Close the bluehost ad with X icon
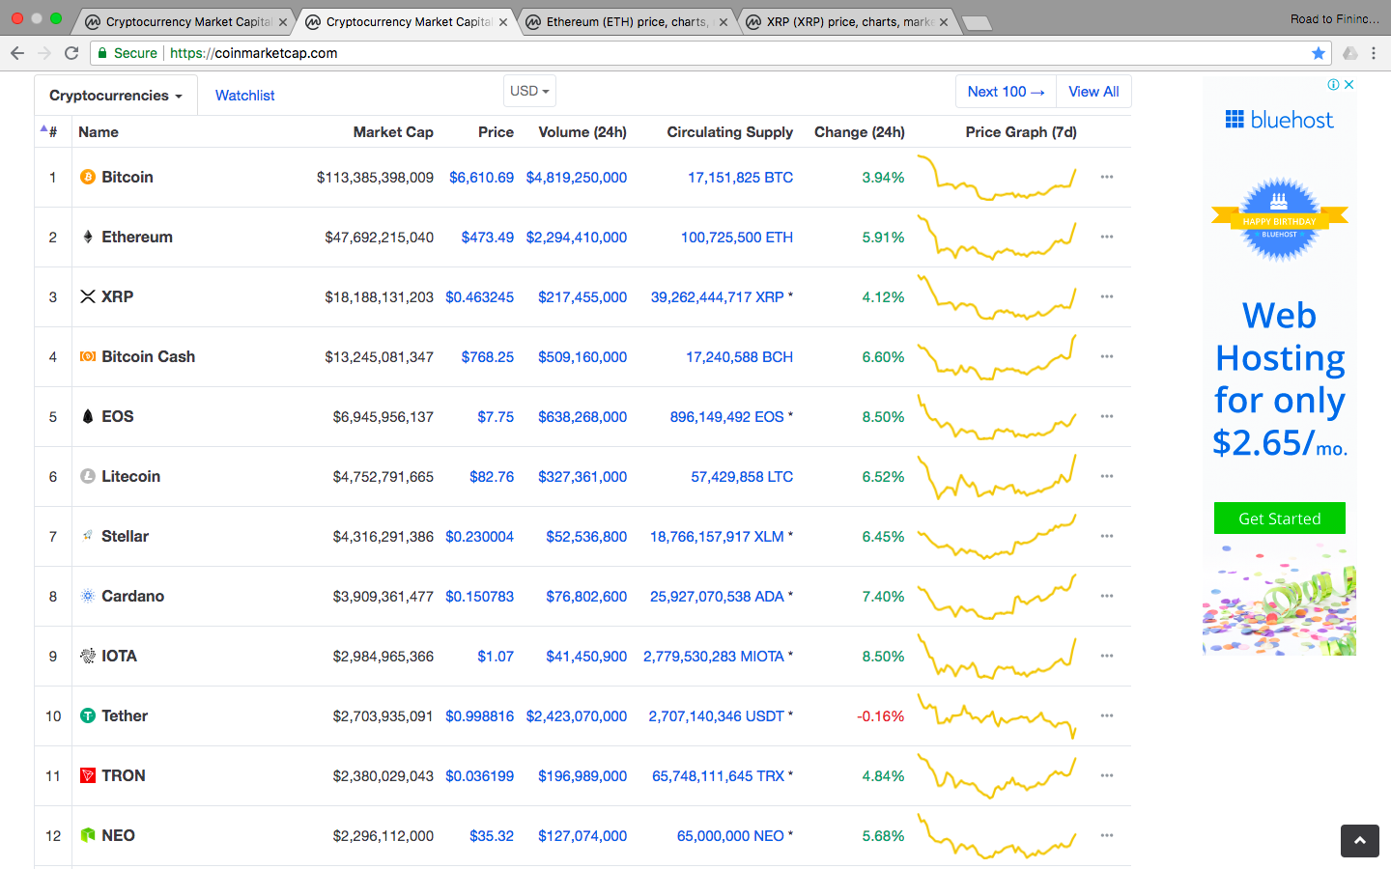The image size is (1391, 869). (1349, 85)
